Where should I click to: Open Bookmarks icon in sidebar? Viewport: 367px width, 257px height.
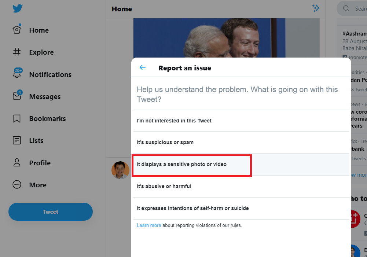tap(17, 118)
